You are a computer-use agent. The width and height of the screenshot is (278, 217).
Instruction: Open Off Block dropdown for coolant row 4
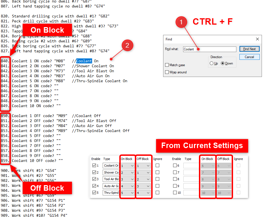(143, 186)
